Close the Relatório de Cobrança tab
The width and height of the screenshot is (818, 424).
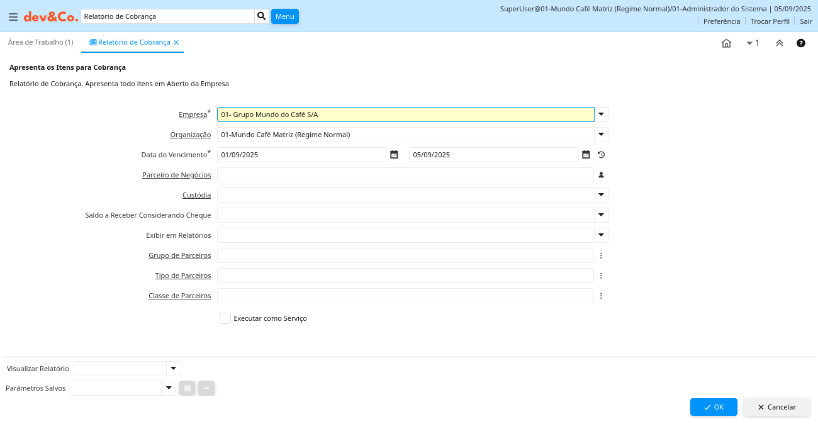click(x=176, y=43)
